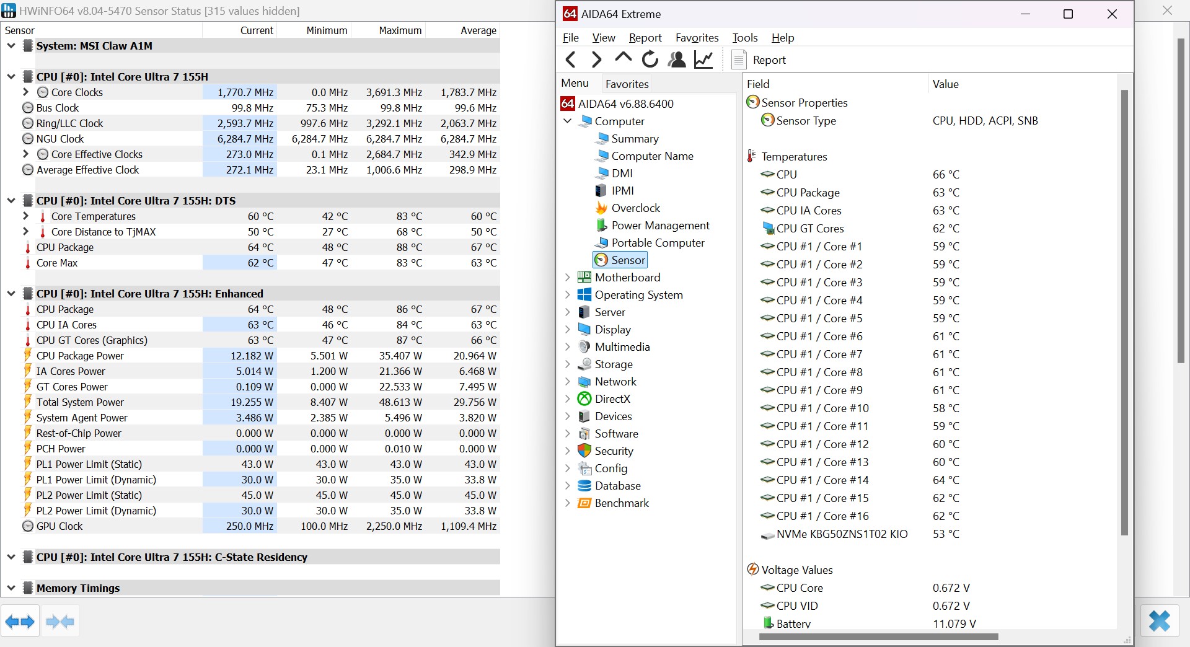Collapse the Computer tree node
1190x647 pixels.
click(567, 121)
